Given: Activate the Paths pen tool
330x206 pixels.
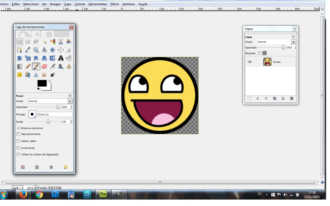Looking at the screenshot, I should click(x=20, y=50).
